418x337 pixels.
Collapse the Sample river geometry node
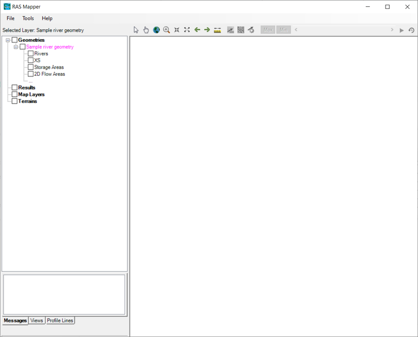(16, 47)
